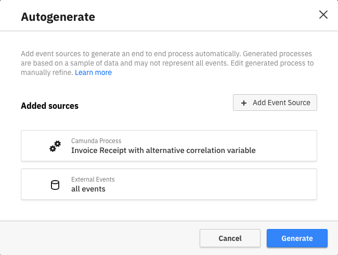Image resolution: width=338 pixels, height=255 pixels.
Task: Open the Learn more link
Action: (93, 72)
